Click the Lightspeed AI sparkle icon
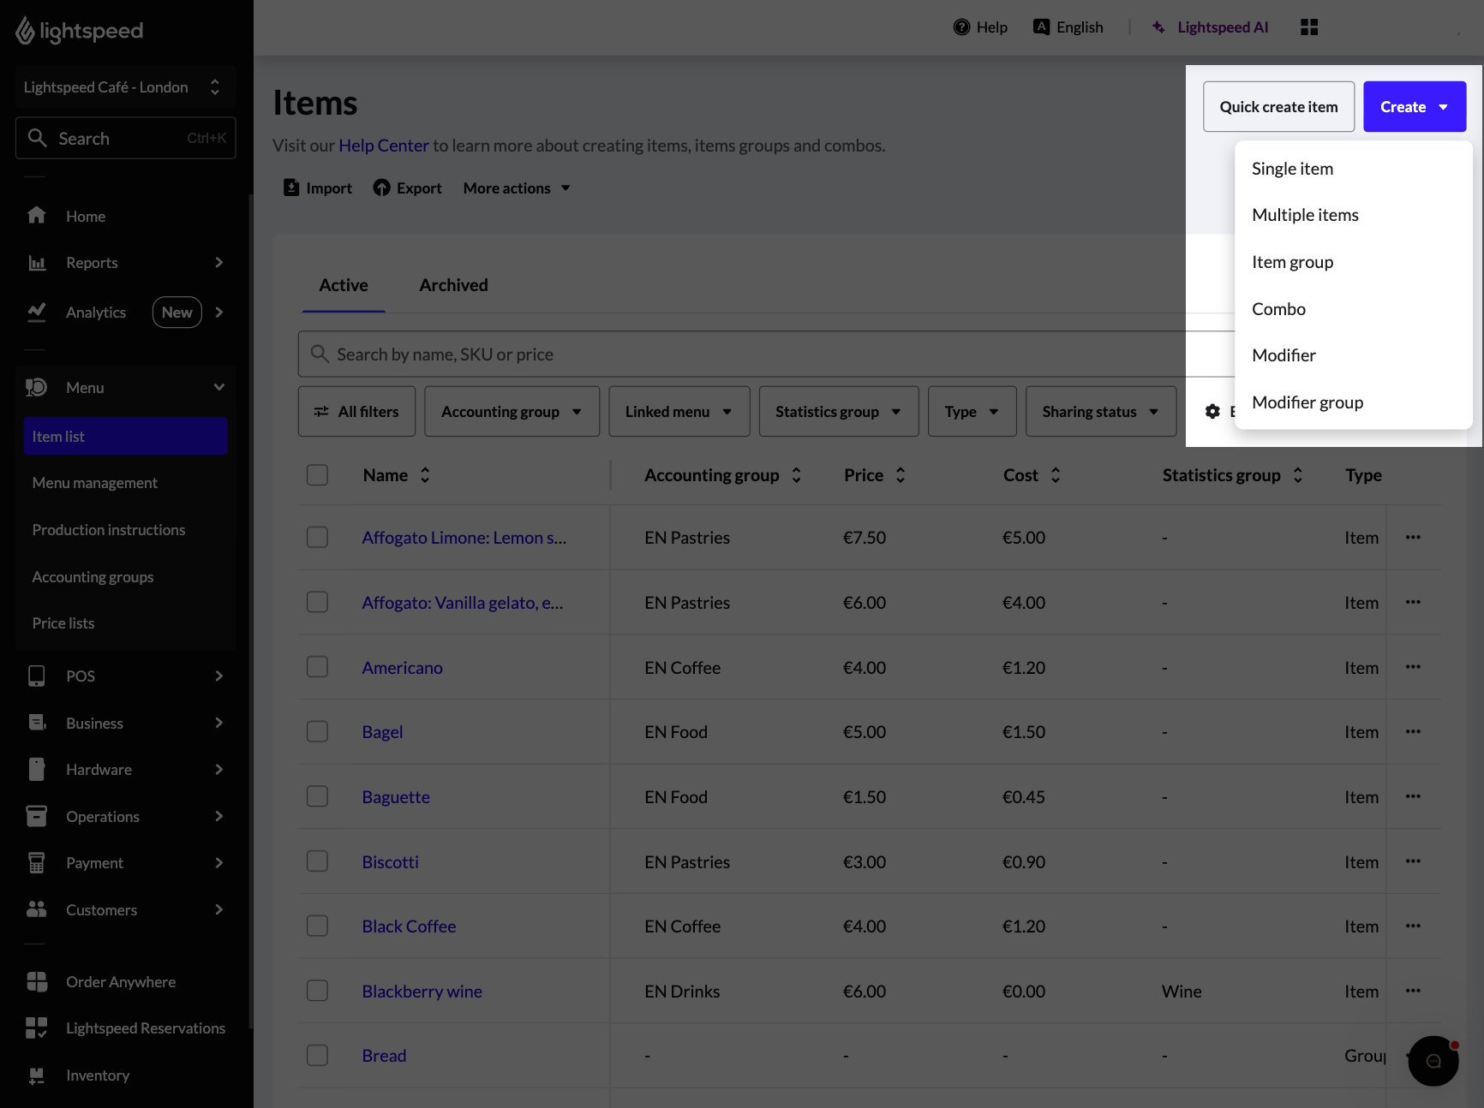The width and height of the screenshot is (1484, 1108). 1158,27
